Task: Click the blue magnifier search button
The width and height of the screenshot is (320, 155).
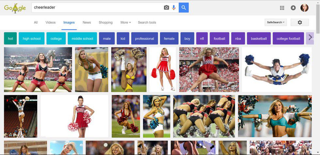Action: [x=184, y=7]
